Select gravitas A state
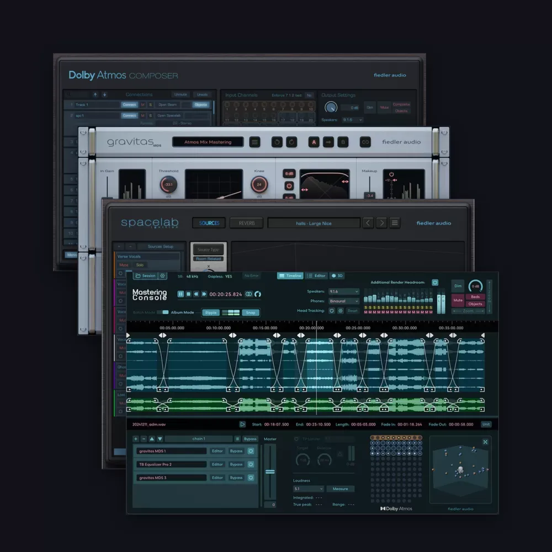 click(x=314, y=142)
